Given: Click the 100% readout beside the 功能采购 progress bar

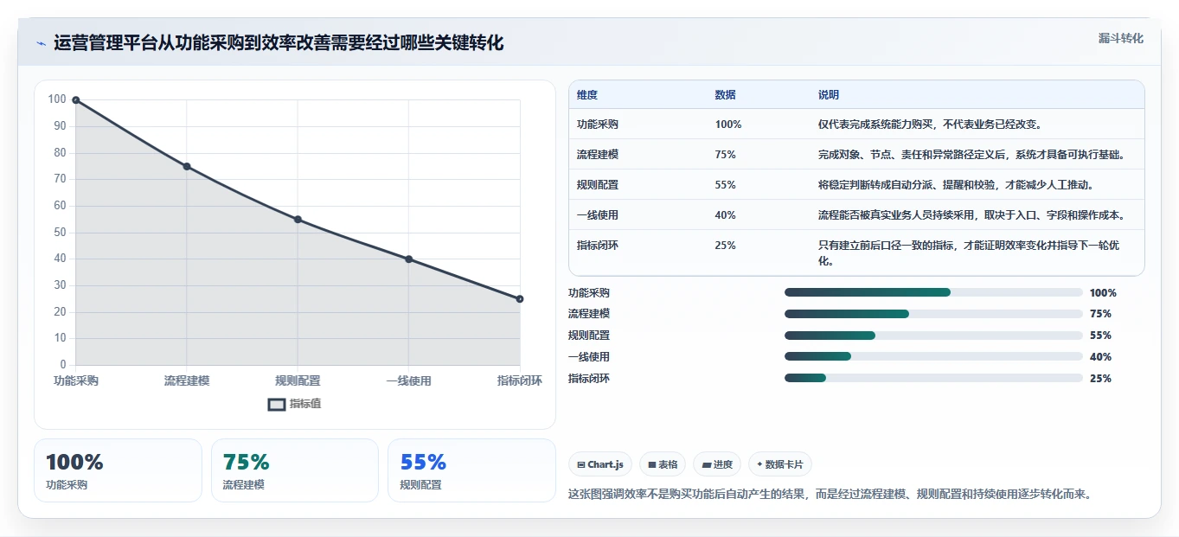Looking at the screenshot, I should click(x=1103, y=293).
